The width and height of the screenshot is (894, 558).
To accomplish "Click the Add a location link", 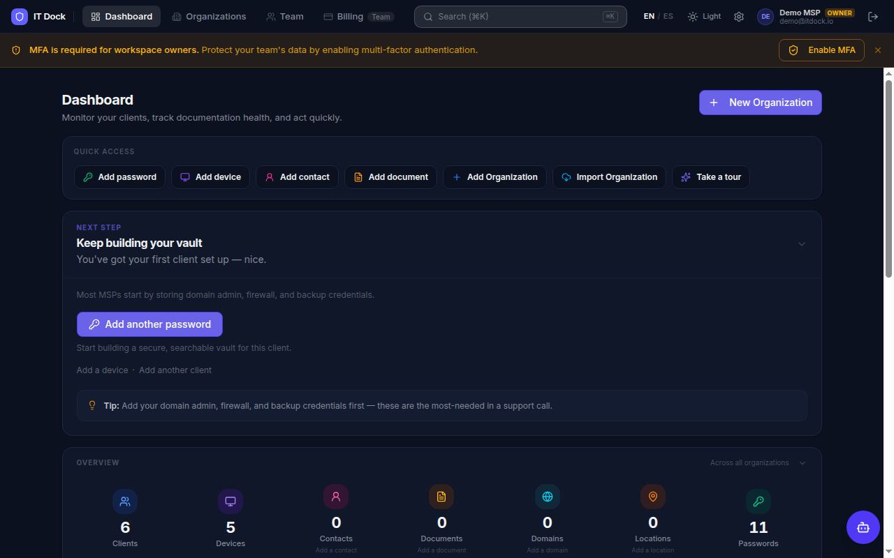I will [x=653, y=550].
